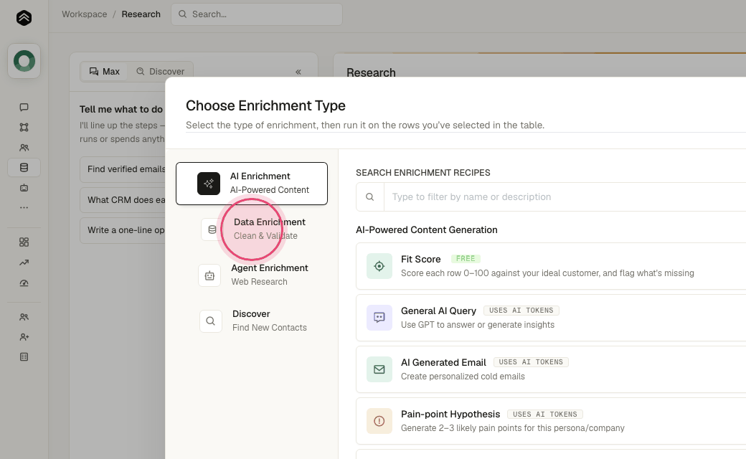This screenshot has width=746, height=459.
Task: Click the sparkle icon of AI Enrichment
Action: 209,184
